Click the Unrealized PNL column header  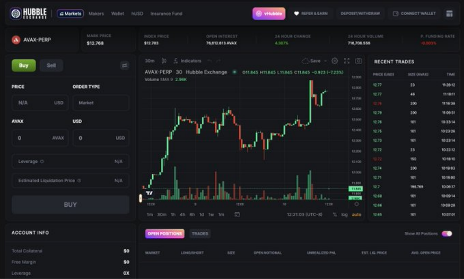pyautogui.click(x=321, y=253)
